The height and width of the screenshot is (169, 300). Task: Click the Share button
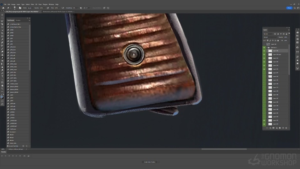tap(289, 8)
